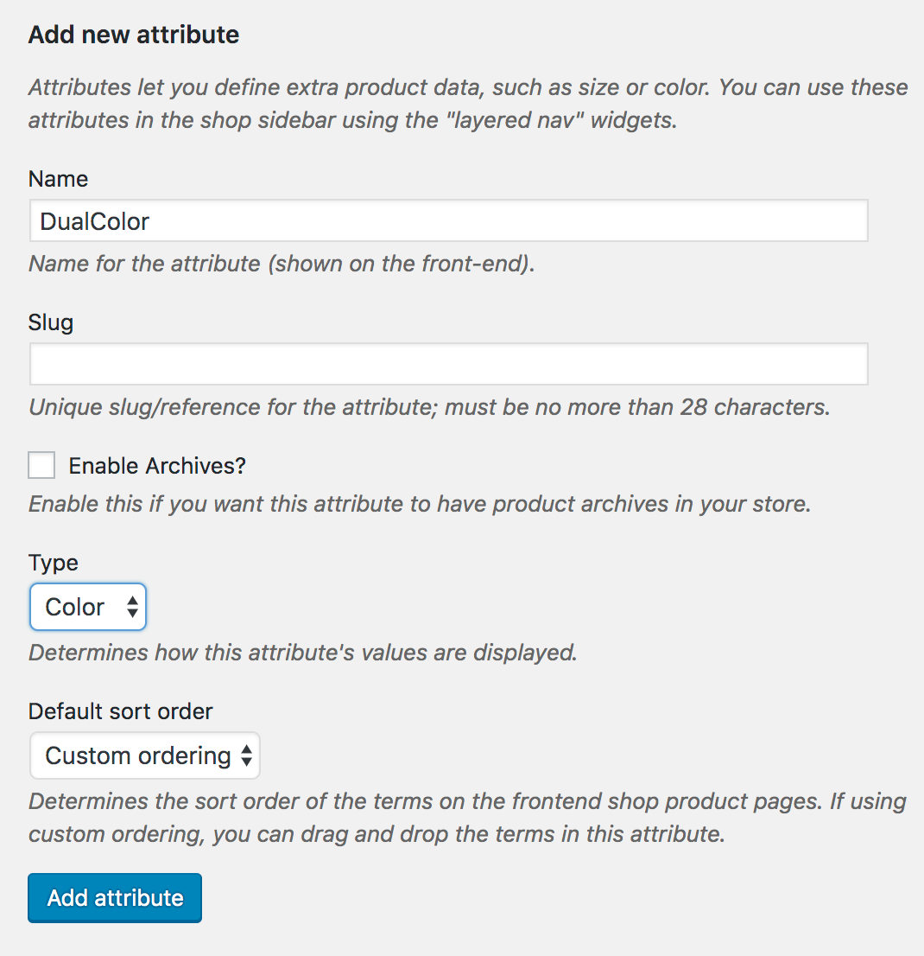
Task: Click the arrows on the Color select
Action: 132,607
